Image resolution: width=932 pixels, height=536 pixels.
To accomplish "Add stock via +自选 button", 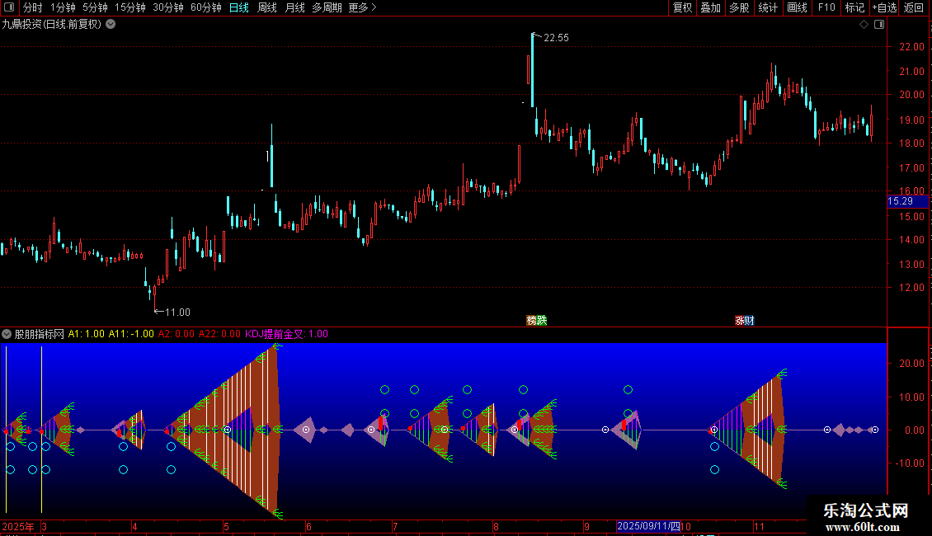I will pyautogui.click(x=884, y=7).
